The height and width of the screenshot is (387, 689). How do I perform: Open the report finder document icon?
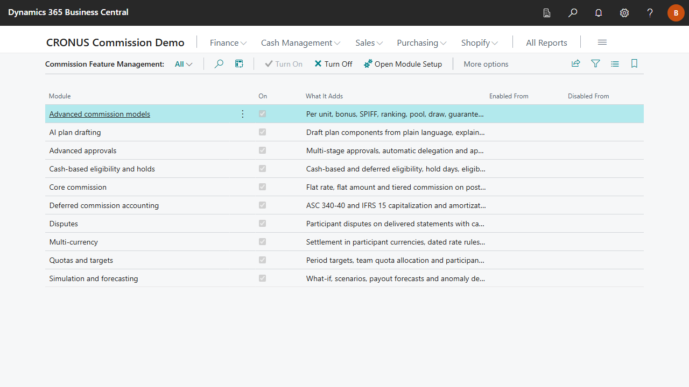[x=547, y=13]
